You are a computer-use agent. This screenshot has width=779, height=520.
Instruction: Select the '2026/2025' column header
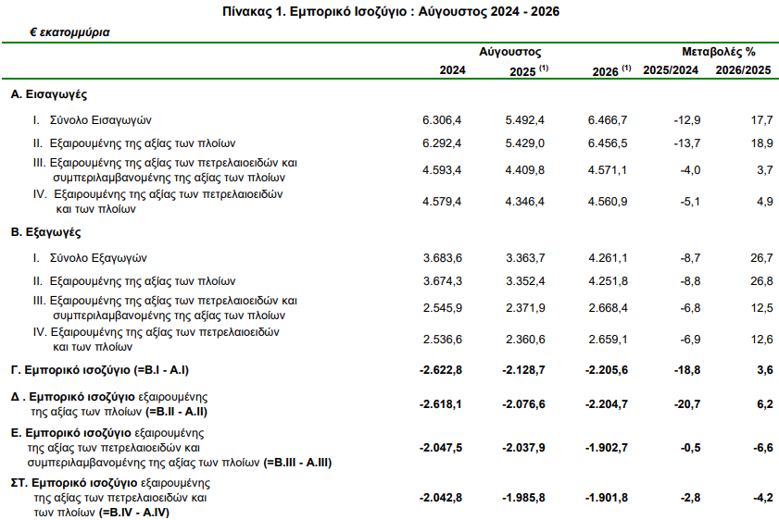pyautogui.click(x=743, y=70)
